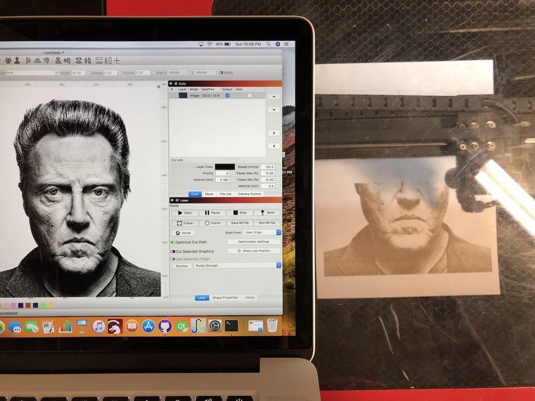Edit the Material (mm) field

(268, 186)
